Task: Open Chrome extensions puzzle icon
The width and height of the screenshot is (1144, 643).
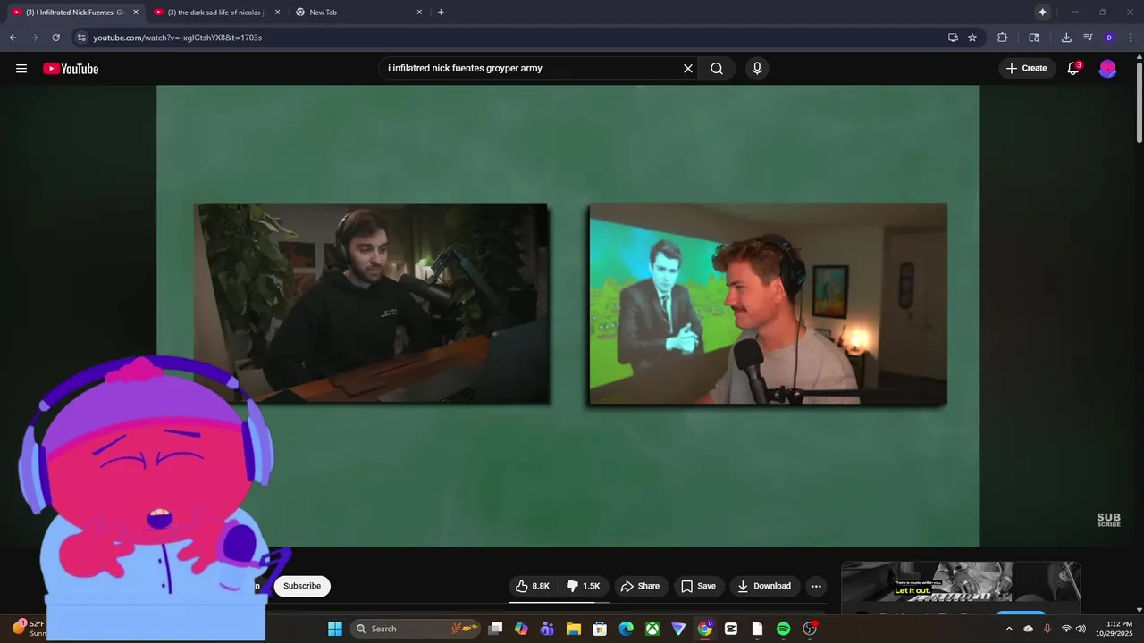Action: click(x=1002, y=38)
